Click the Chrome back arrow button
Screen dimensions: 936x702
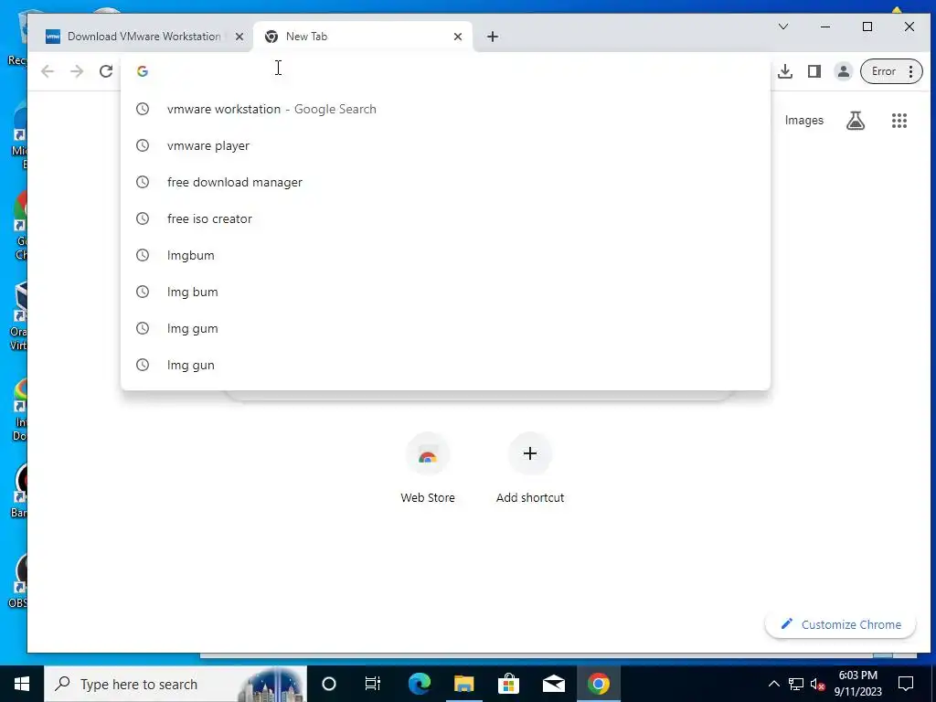48,71
